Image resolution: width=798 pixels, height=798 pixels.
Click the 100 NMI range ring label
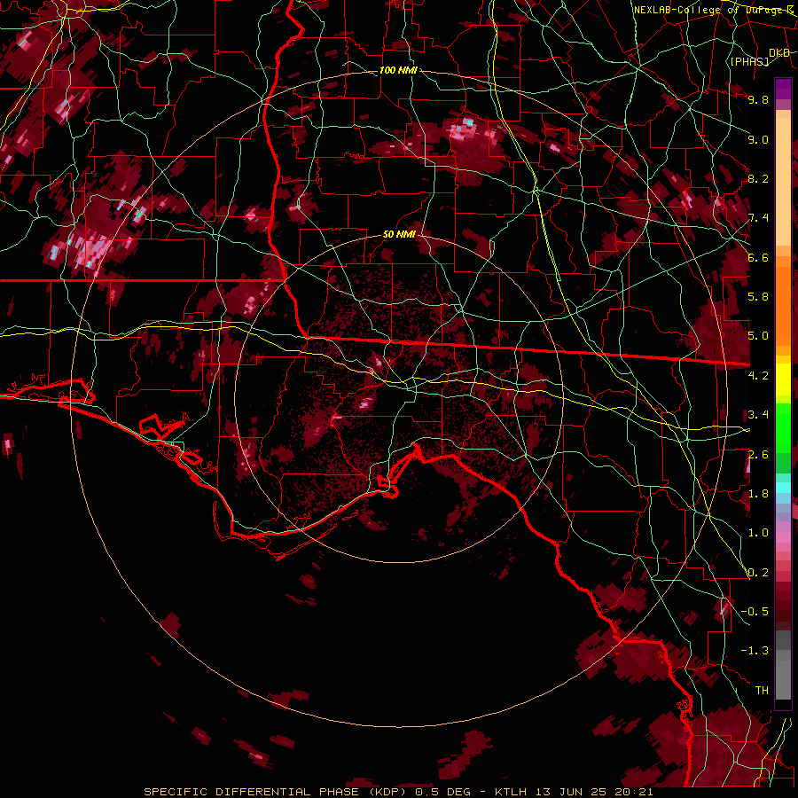tap(398, 70)
